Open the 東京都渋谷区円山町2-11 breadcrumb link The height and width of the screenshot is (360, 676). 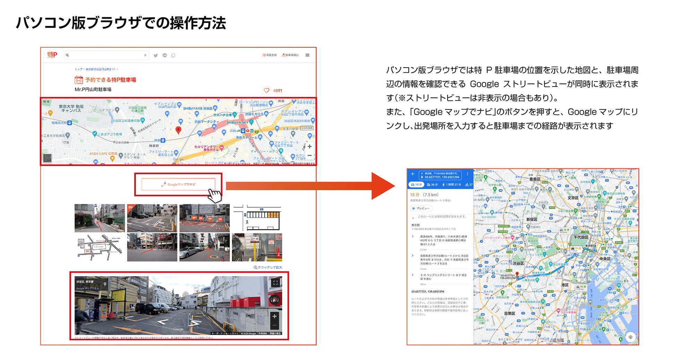point(101,69)
